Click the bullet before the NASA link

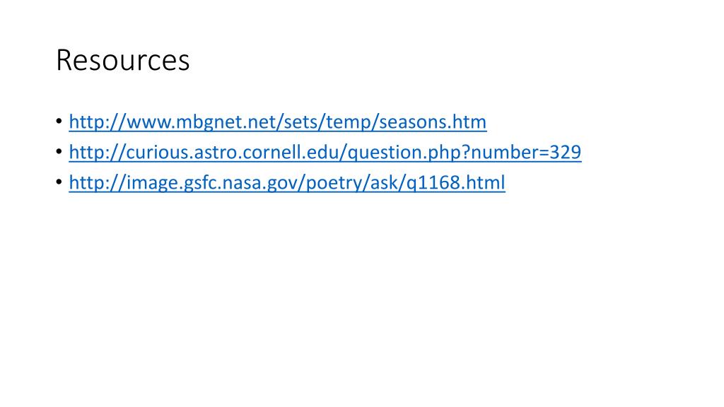point(59,182)
